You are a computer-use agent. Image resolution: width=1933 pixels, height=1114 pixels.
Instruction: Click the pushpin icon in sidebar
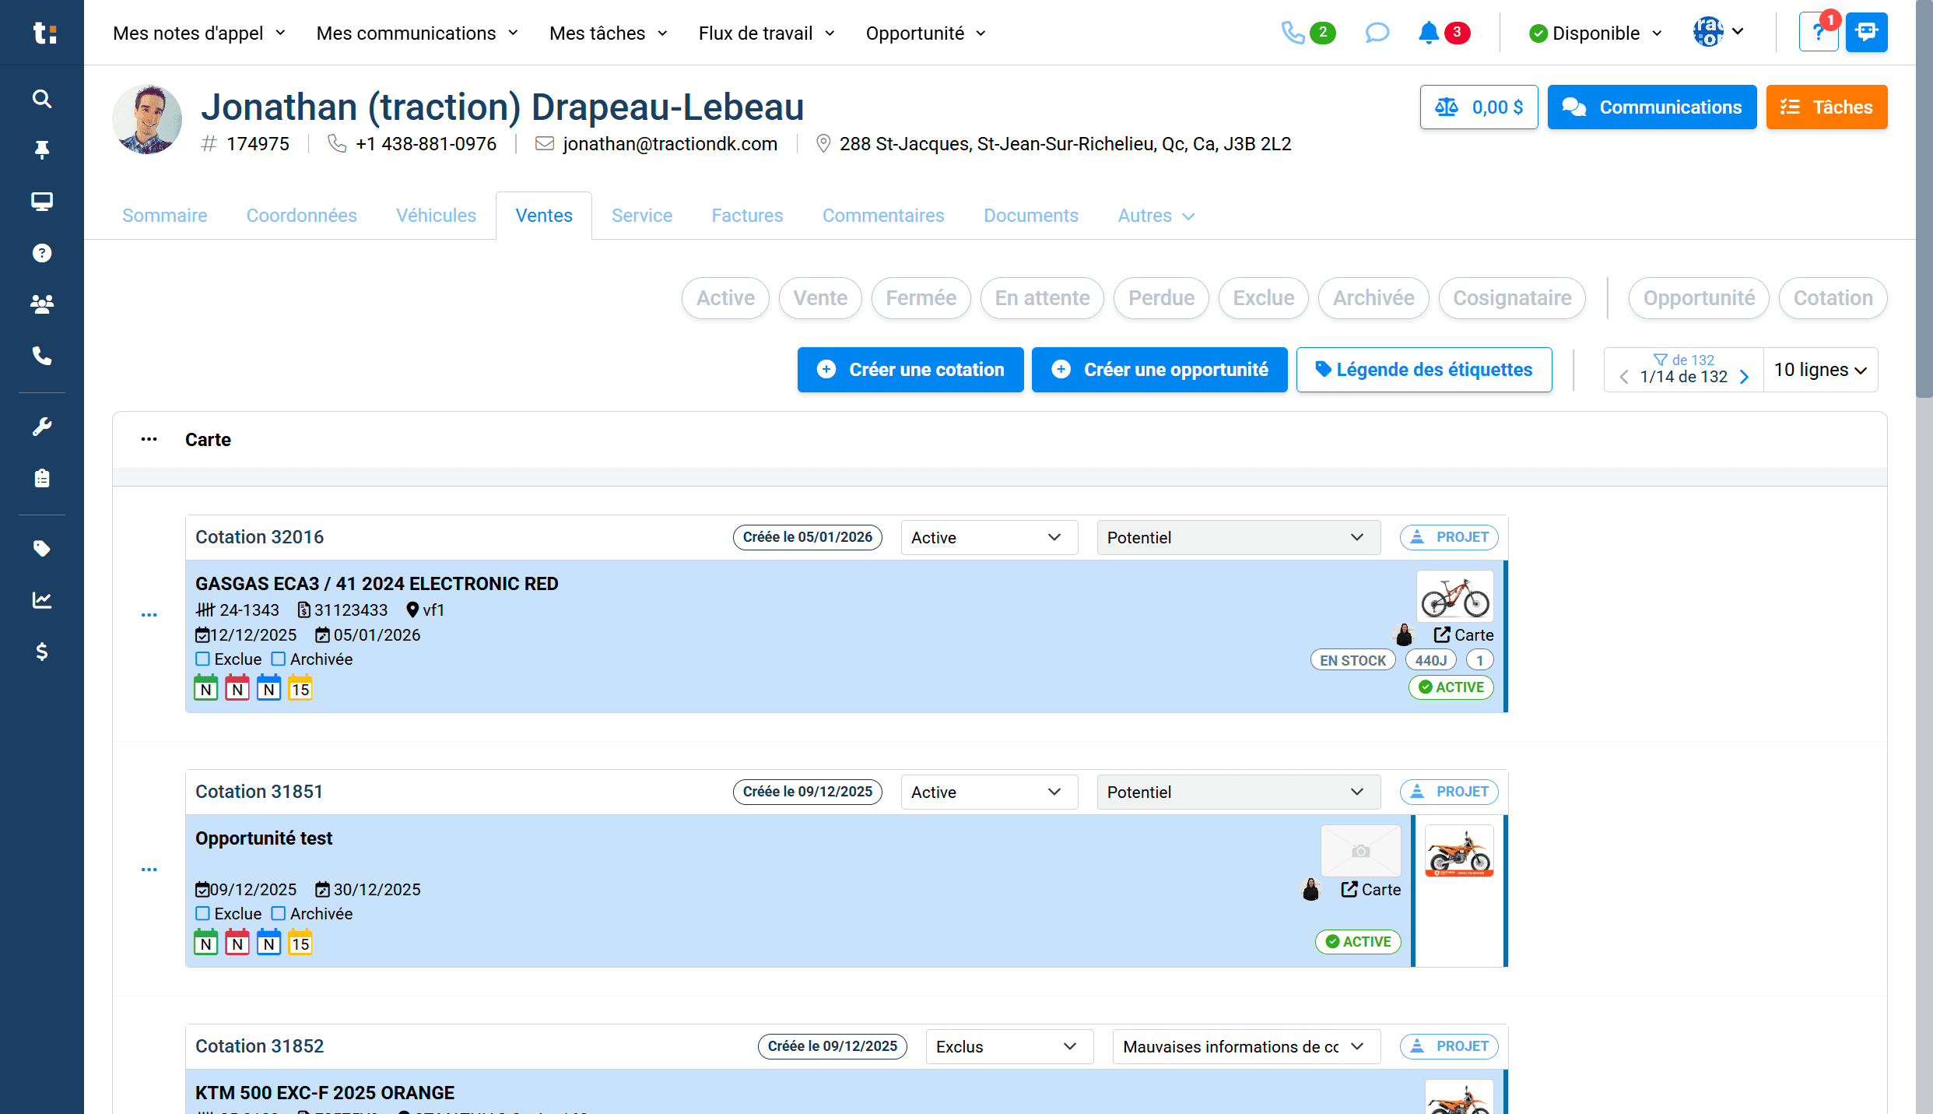[42, 149]
